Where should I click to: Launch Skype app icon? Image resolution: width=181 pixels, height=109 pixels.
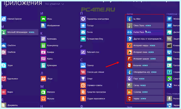(4, 66)
